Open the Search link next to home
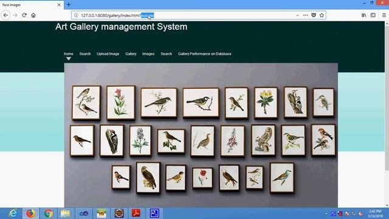This screenshot has width=389, height=219. [85, 54]
